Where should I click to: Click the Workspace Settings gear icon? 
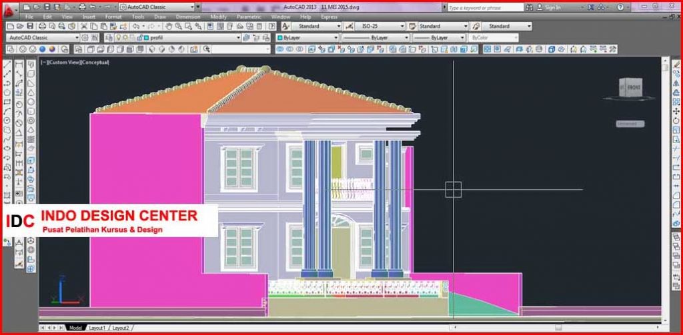(x=85, y=38)
